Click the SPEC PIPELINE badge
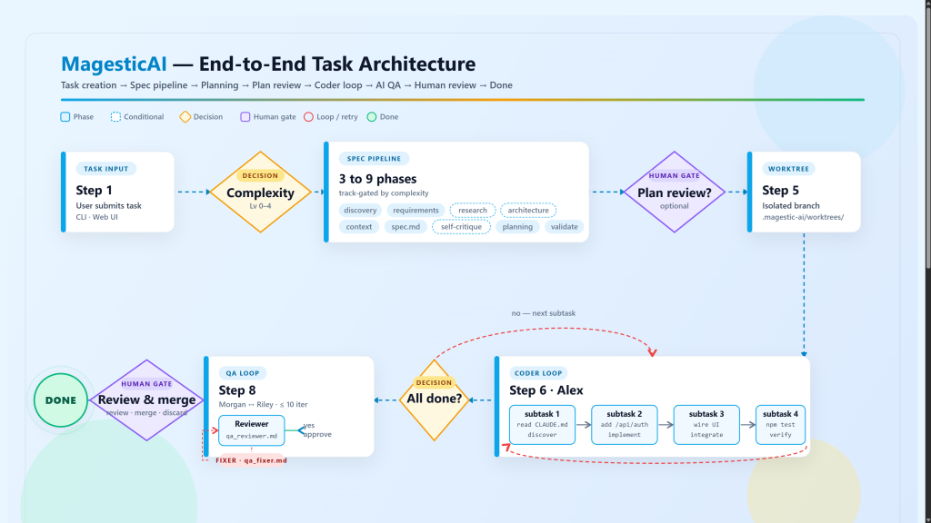 point(374,158)
